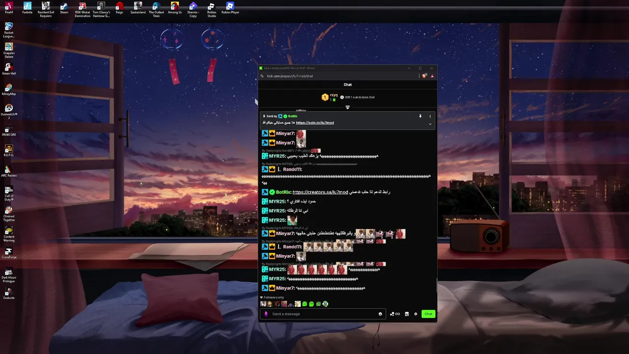Screen dimensions: 629x354
Task: Open the CurseForge desktop icon
Action: coord(9,254)
